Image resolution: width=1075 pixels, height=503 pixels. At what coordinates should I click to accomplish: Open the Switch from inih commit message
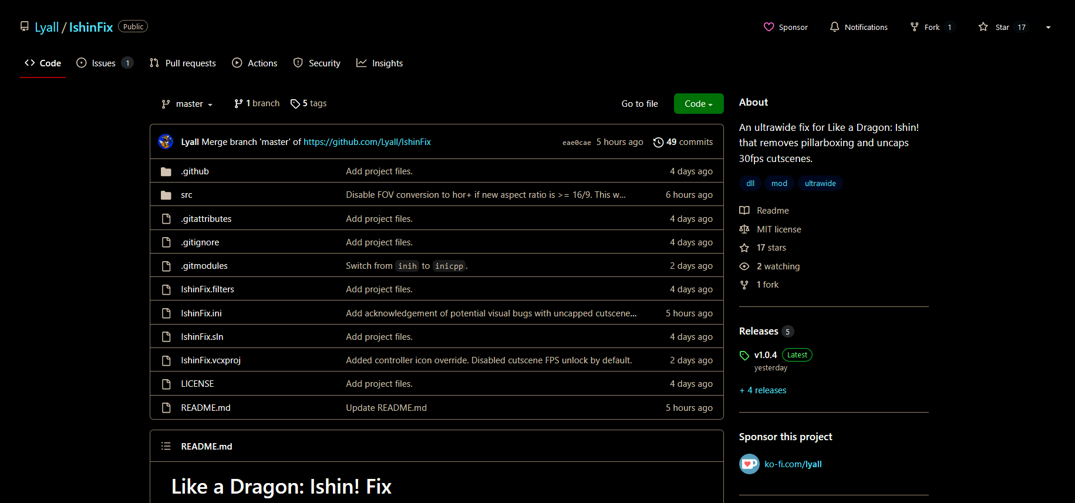pos(407,266)
